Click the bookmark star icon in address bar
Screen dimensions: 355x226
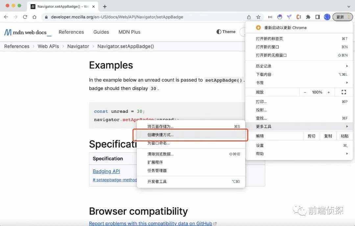(x=258, y=17)
